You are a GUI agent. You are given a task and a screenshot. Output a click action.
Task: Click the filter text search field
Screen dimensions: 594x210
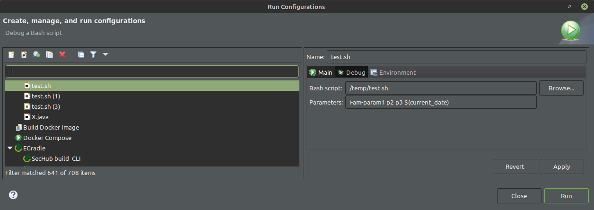152,71
